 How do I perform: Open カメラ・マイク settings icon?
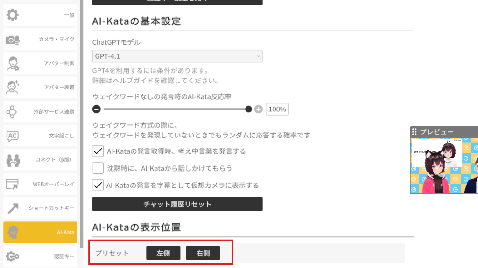pos(13,40)
